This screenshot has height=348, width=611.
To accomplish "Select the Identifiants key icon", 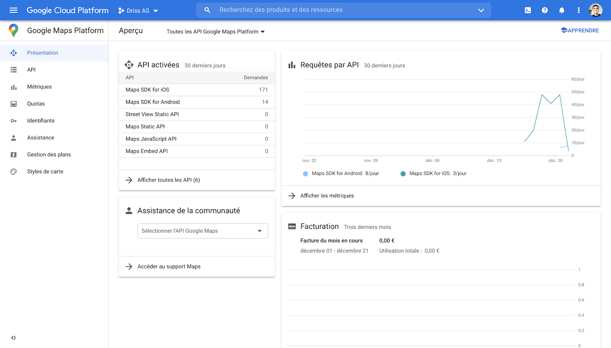I will coord(13,120).
